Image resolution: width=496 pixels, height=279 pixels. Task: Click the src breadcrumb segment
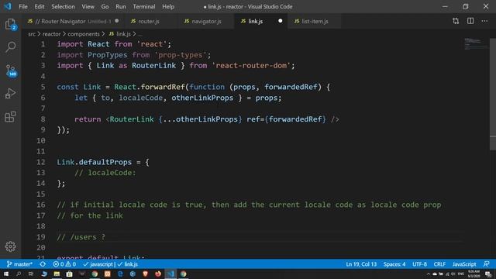tap(32, 34)
